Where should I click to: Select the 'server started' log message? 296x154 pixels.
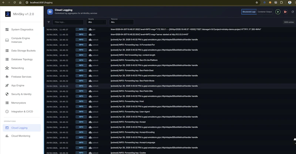[x=149, y=34]
